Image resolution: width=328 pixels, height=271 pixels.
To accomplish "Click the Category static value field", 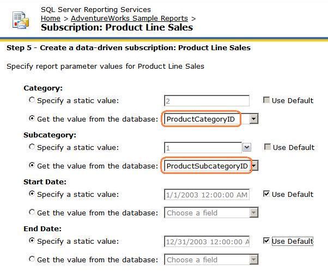I will [206, 101].
